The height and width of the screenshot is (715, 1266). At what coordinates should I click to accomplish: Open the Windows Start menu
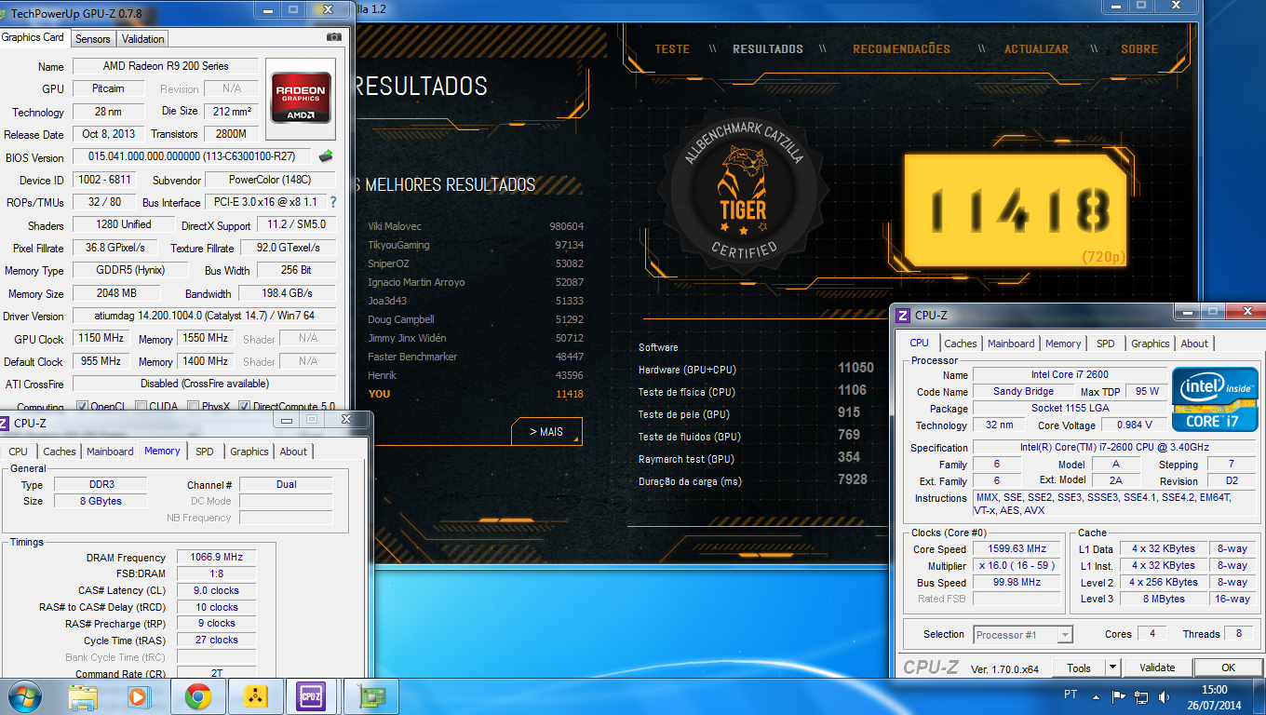(24, 695)
